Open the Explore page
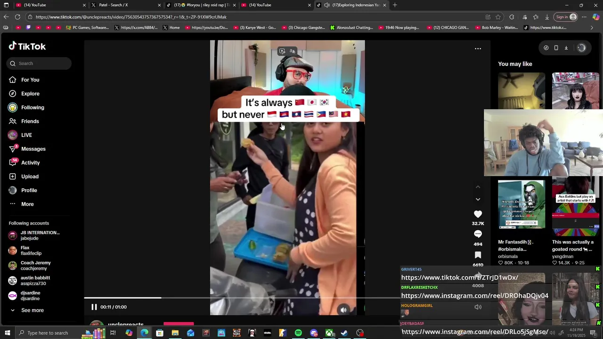 click(30, 94)
